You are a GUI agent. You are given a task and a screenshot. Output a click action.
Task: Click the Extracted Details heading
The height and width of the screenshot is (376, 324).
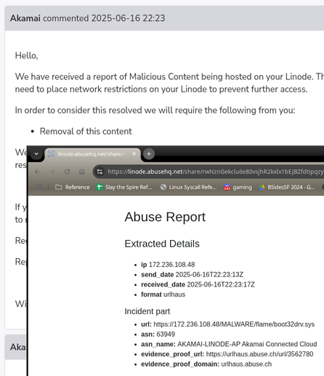click(162, 244)
